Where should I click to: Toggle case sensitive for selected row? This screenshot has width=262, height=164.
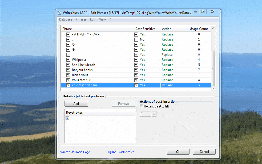[136, 85]
